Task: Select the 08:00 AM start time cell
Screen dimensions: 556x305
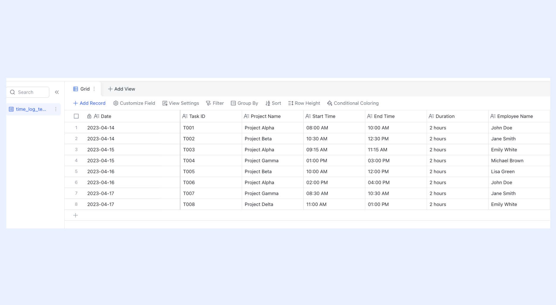Action: (334, 128)
